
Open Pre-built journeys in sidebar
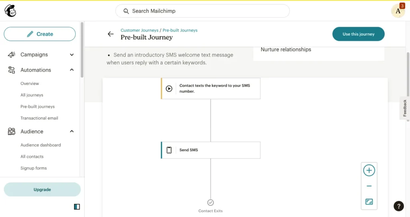(x=37, y=106)
